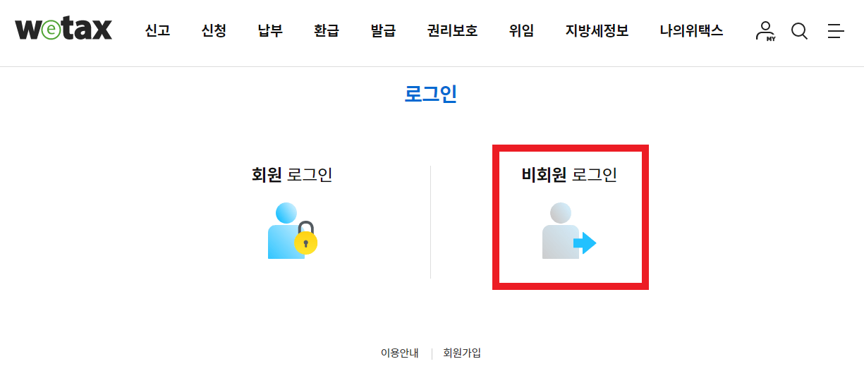This screenshot has width=864, height=383.
Task: Open the 위임 menu
Action: 521,31
